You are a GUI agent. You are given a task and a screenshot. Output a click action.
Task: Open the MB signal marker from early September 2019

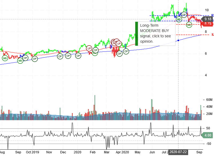20,61
